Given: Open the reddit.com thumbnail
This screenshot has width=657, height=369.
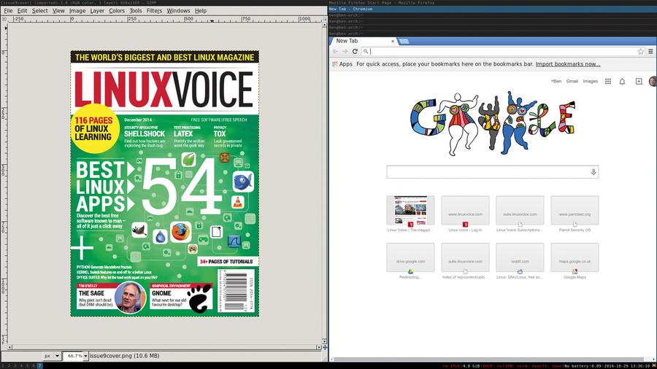Looking at the screenshot, I should pos(520,257).
